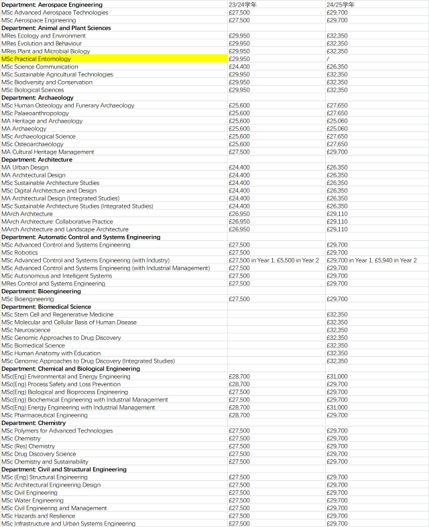The image size is (429, 527).
Task: Select MSc Water Engineering cell
Action: click(114, 500)
